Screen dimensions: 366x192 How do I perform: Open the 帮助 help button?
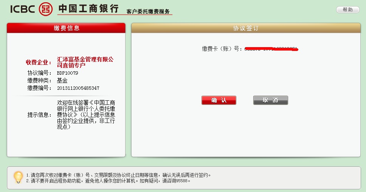pyautogui.click(x=347, y=10)
